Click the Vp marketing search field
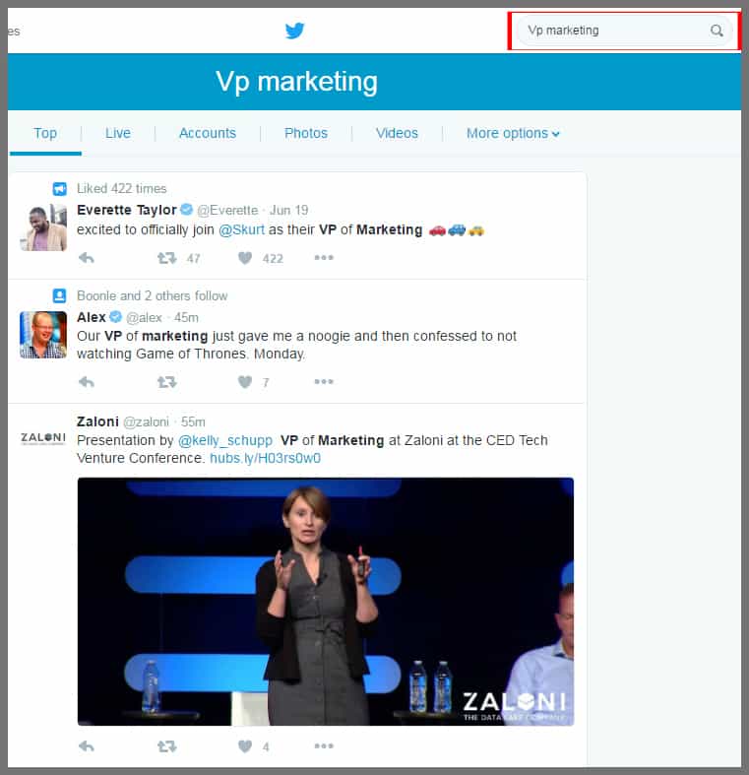 pos(610,31)
